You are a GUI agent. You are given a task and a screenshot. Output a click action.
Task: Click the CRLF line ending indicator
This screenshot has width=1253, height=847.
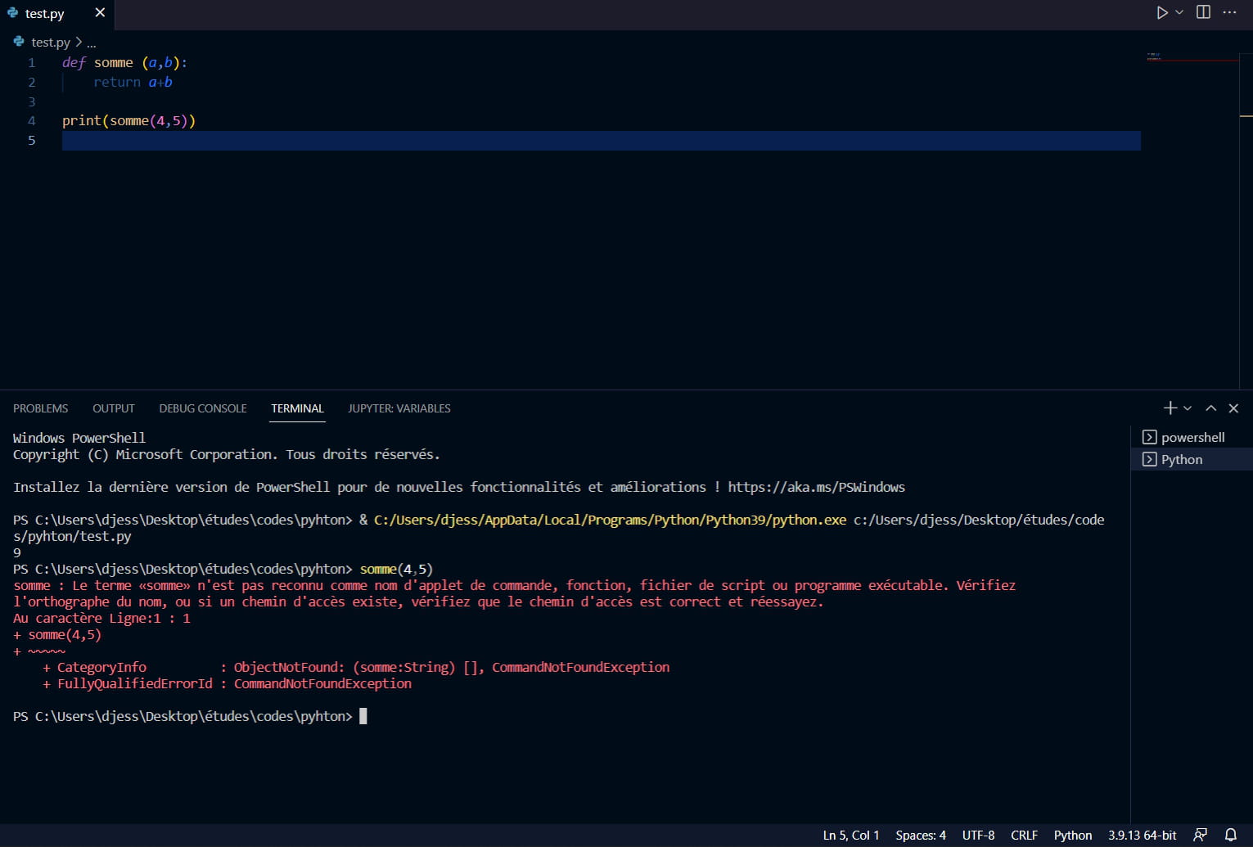click(1024, 835)
